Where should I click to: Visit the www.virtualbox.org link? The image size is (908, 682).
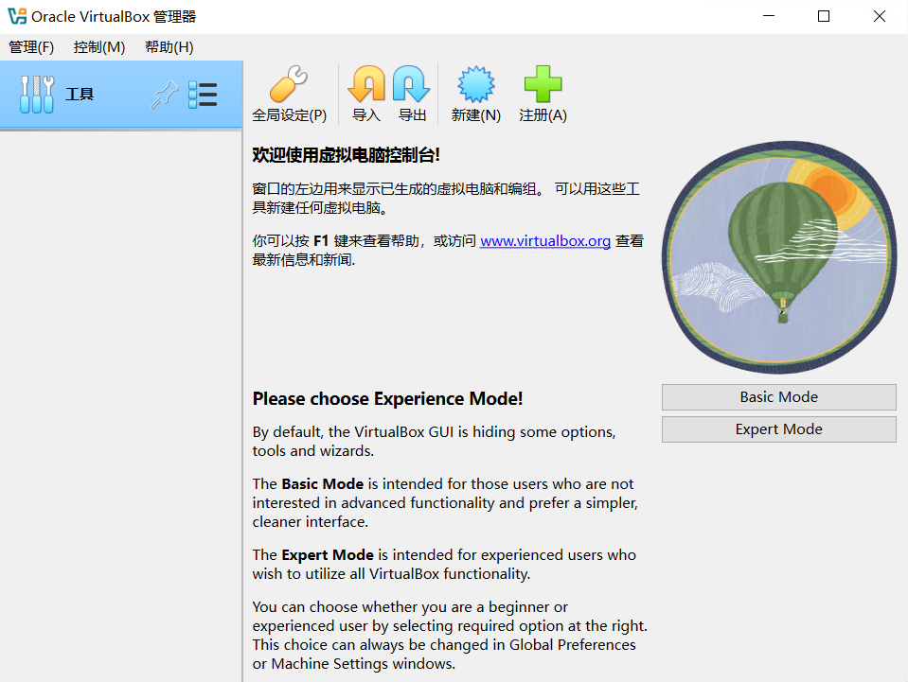pyautogui.click(x=545, y=240)
